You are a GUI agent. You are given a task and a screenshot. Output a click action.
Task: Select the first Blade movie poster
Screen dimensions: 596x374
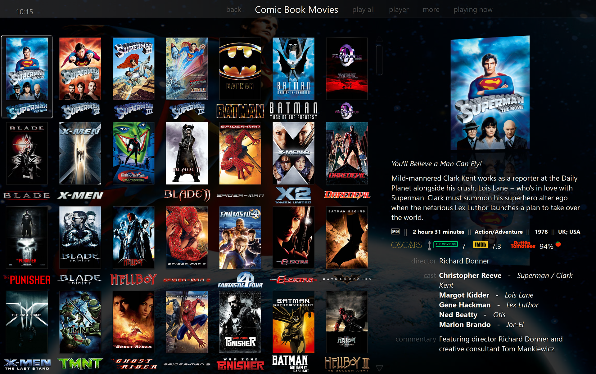(27, 153)
